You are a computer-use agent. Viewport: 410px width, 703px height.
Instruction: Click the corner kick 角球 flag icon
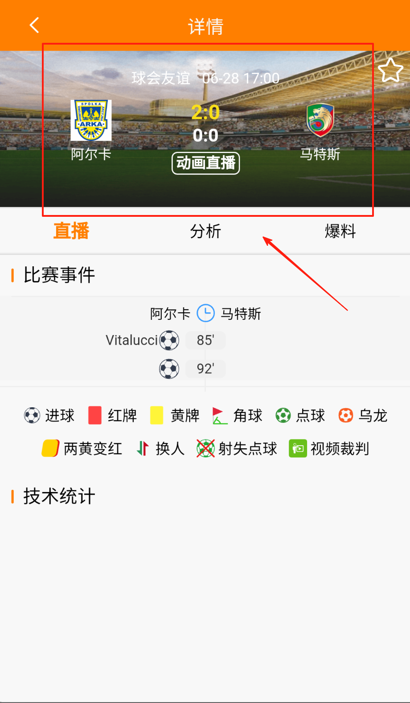[220, 416]
